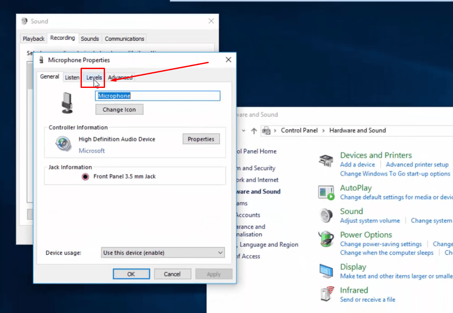Click the Display monitor icon
The height and width of the screenshot is (313, 453).
[326, 271]
